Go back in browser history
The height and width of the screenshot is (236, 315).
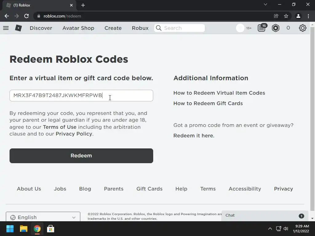(x=7, y=16)
